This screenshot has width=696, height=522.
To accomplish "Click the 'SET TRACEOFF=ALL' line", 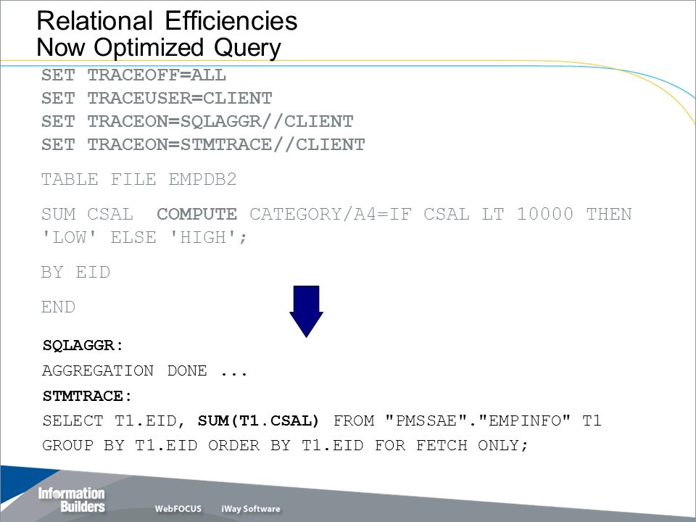I will (x=133, y=75).
